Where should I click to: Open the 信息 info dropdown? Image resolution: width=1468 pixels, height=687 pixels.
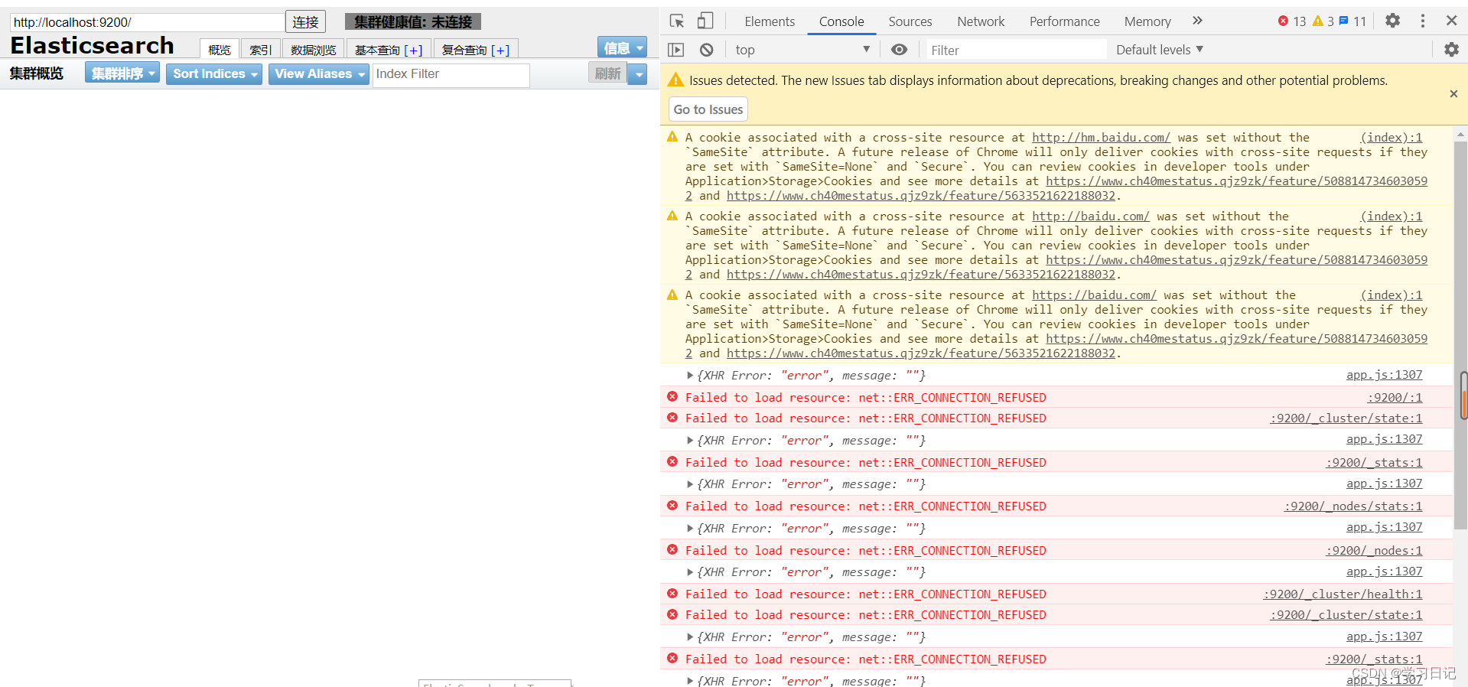click(x=622, y=48)
